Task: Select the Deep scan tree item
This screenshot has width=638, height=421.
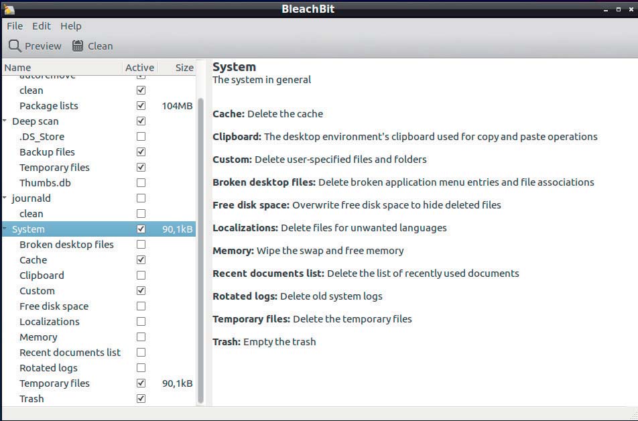Action: click(x=36, y=121)
